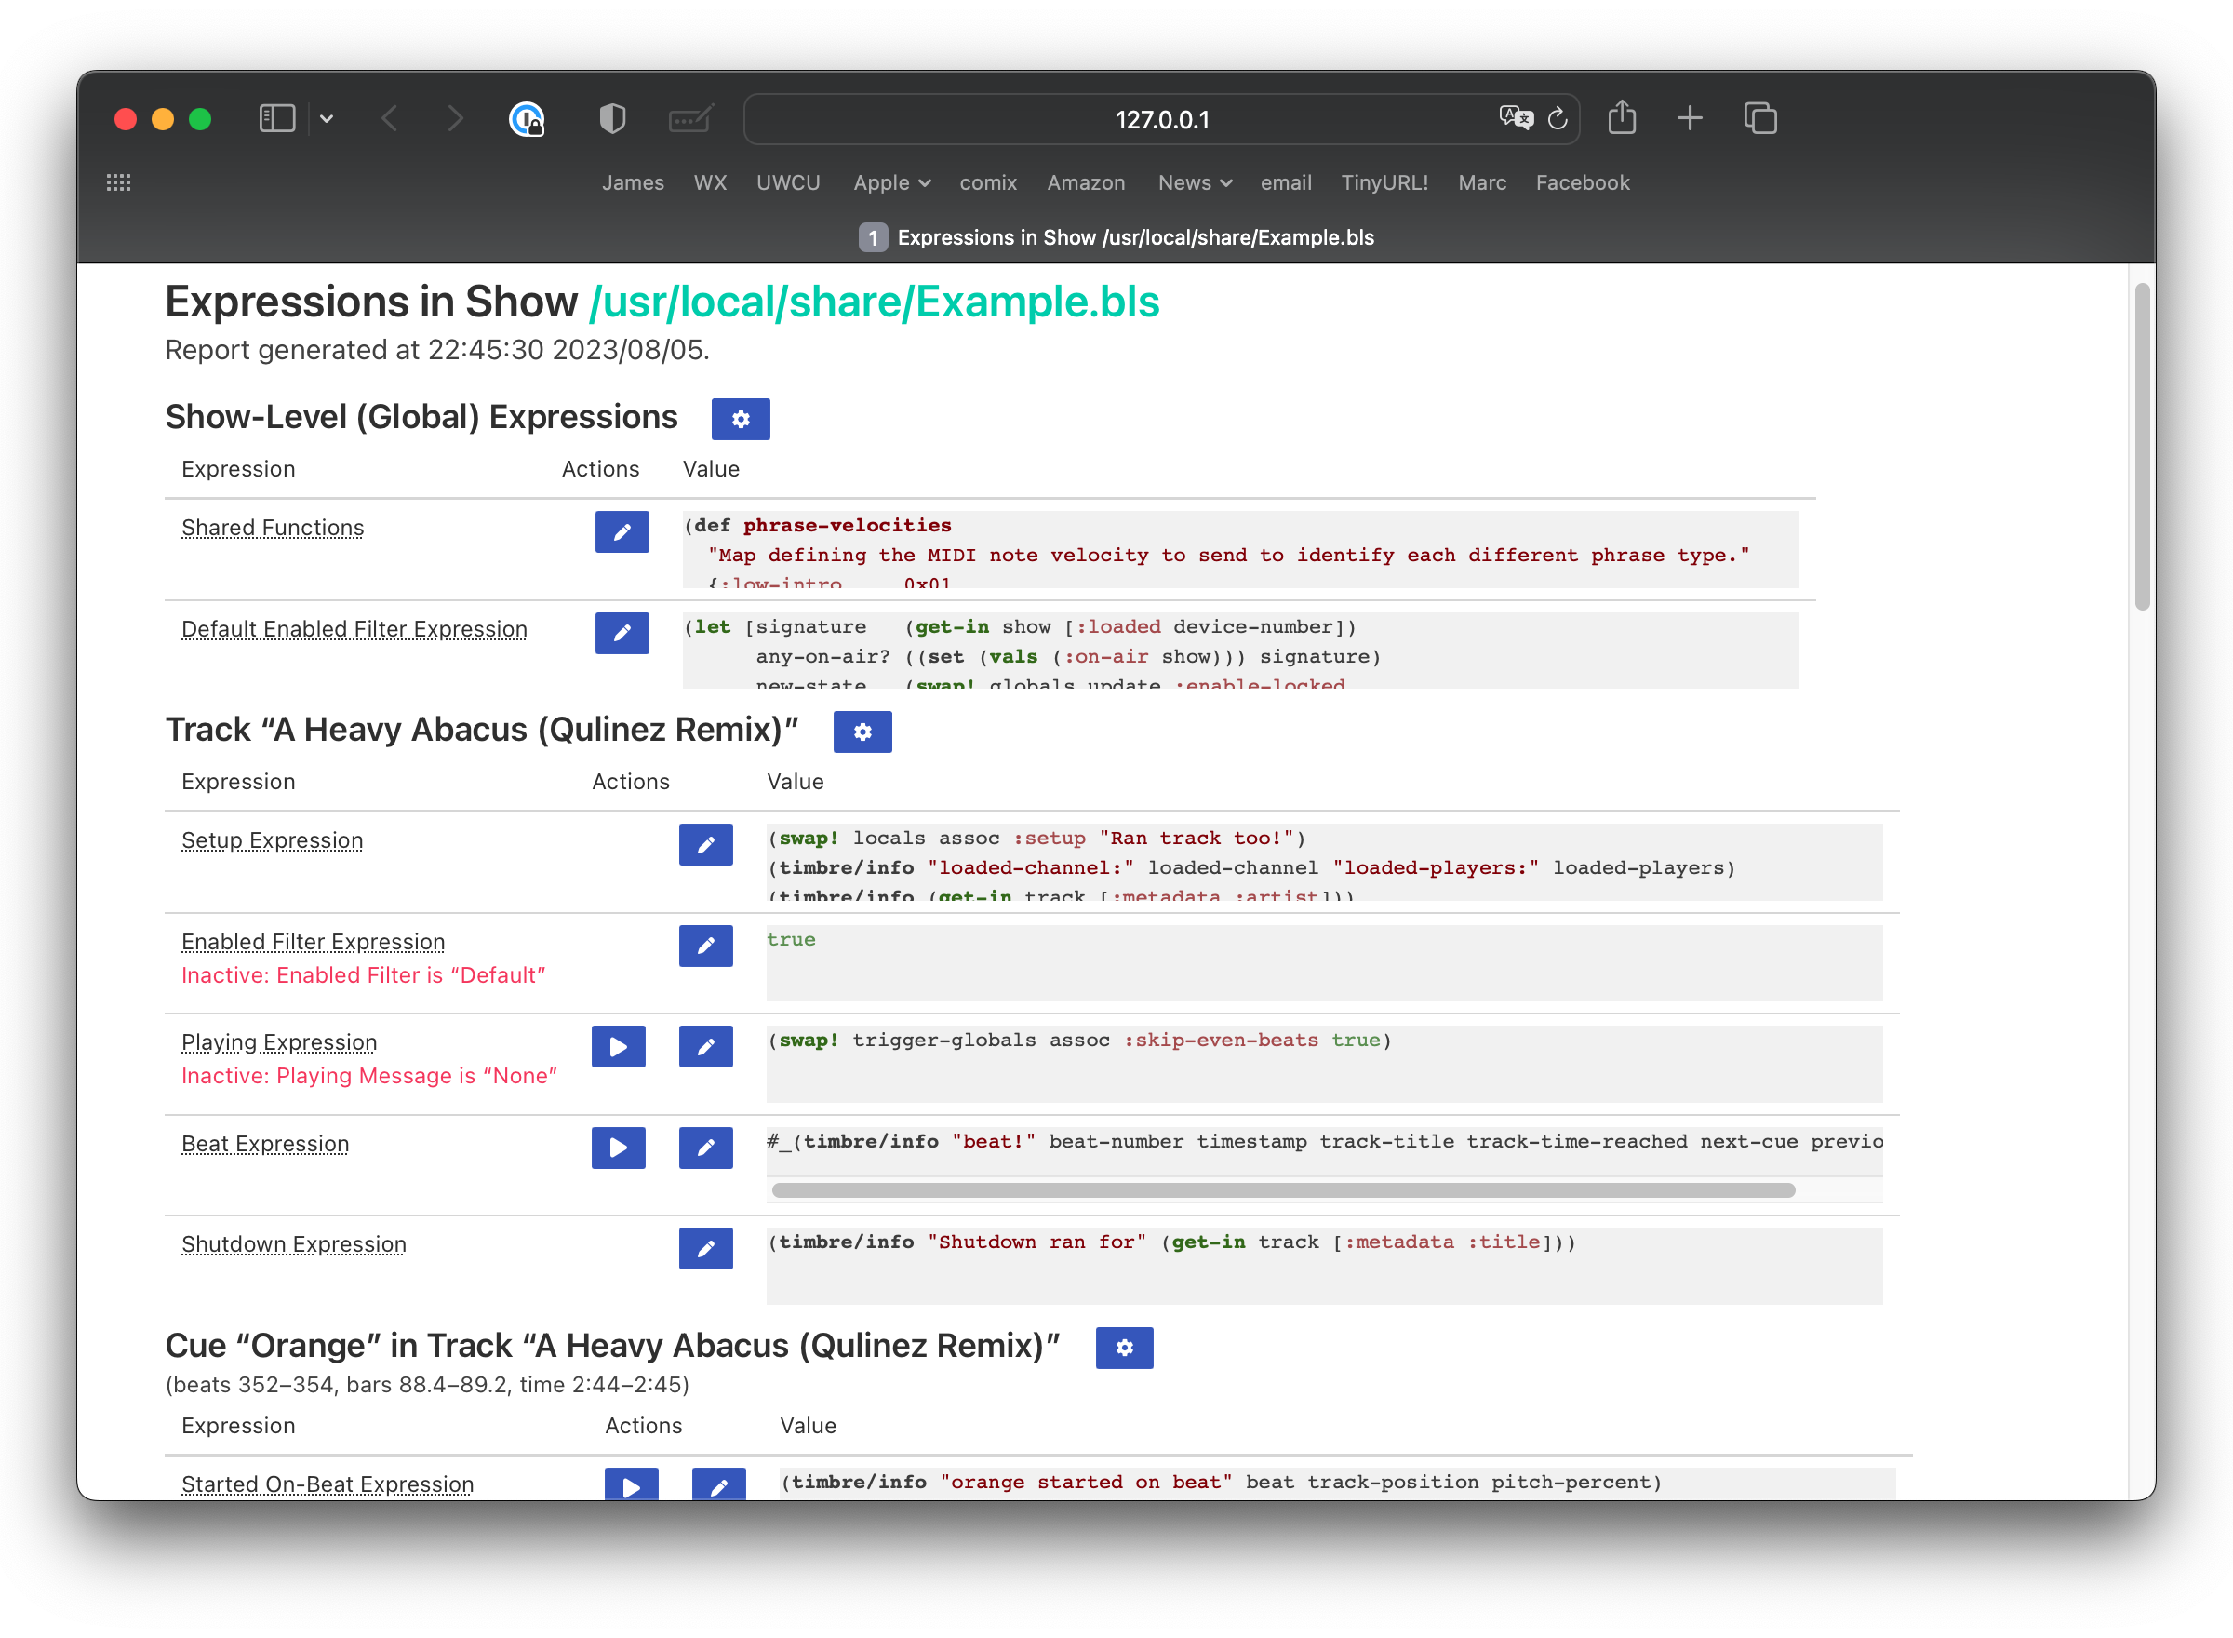Edit the Beat Expression

[x=705, y=1148]
